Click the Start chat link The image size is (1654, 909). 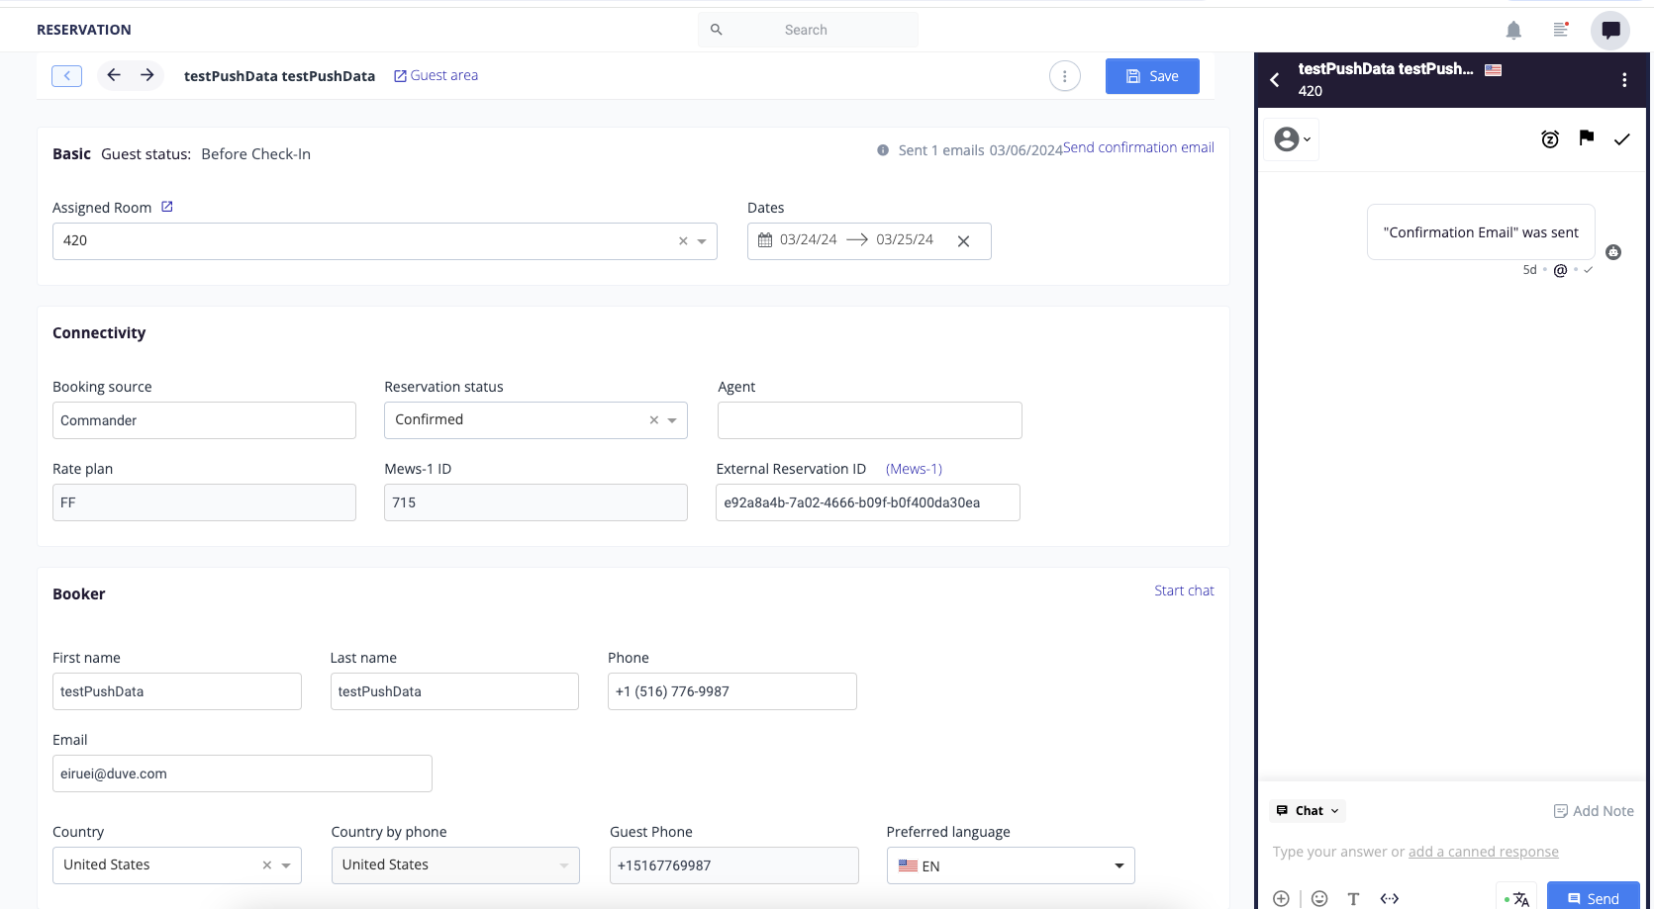point(1184,591)
